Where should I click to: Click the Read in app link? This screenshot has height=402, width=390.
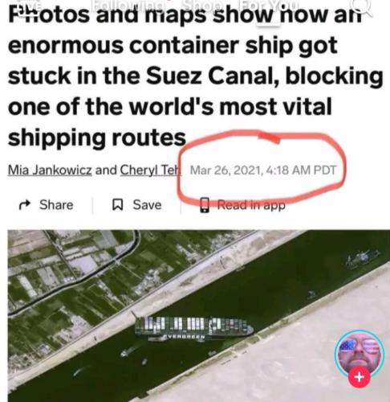[x=251, y=205]
